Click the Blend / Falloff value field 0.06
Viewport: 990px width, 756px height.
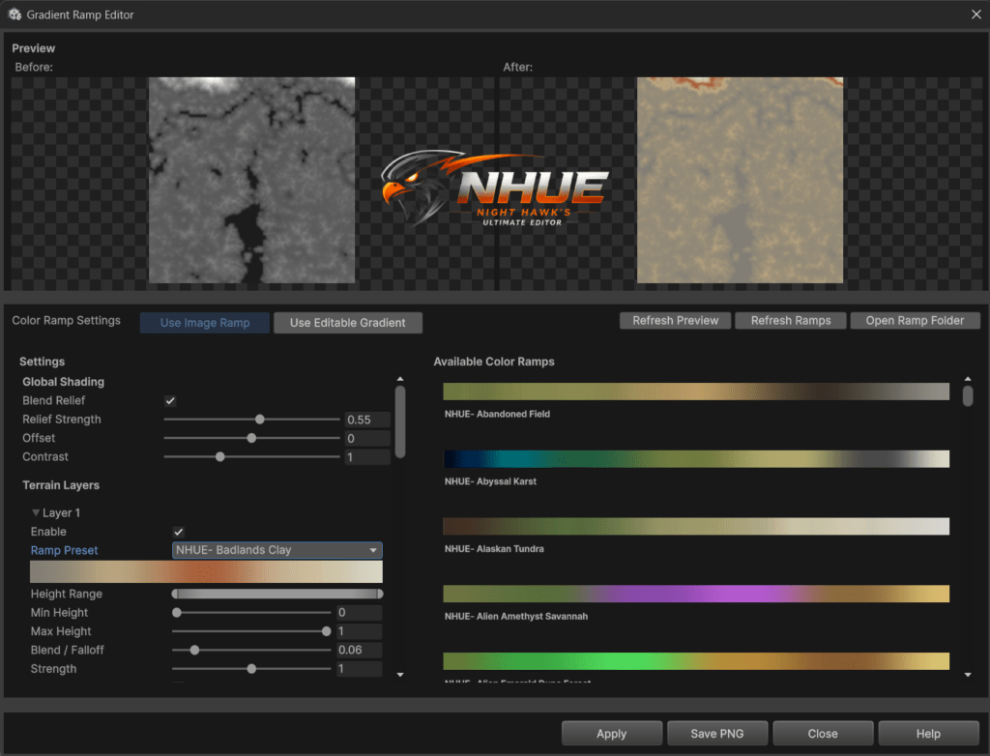[359, 650]
